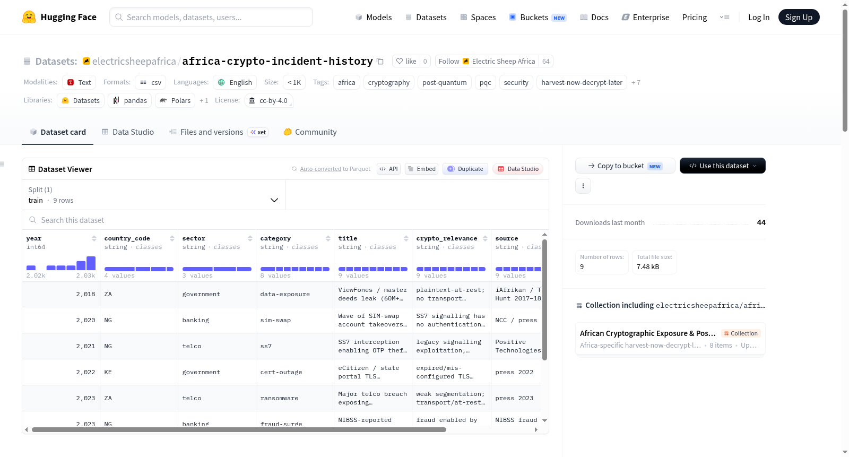The height and width of the screenshot is (457, 849).
Task: Click Copy to bucket button
Action: 625,166
